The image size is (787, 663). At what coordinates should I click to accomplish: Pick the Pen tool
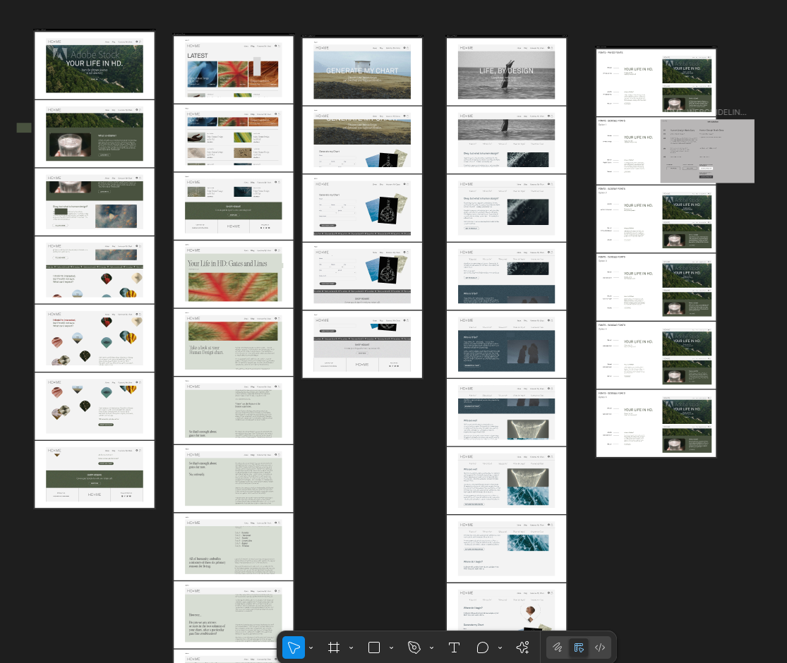(x=414, y=647)
